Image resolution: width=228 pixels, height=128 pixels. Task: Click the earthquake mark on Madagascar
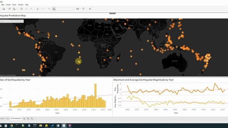(118, 58)
